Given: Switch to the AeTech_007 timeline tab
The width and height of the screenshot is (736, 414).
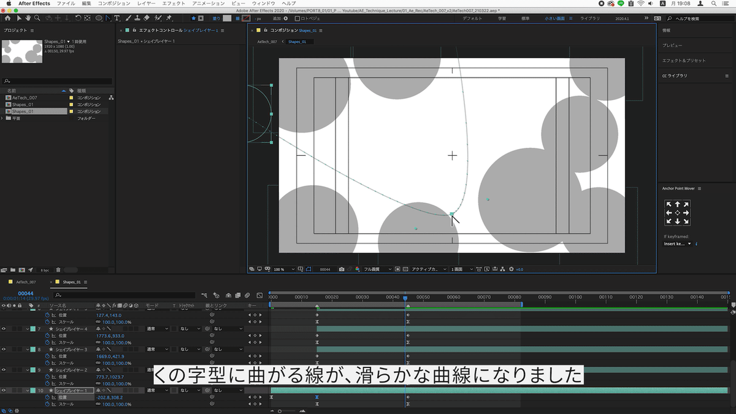Looking at the screenshot, I should tap(26, 282).
